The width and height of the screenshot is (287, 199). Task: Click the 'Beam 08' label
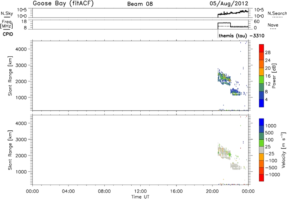tap(140, 4)
